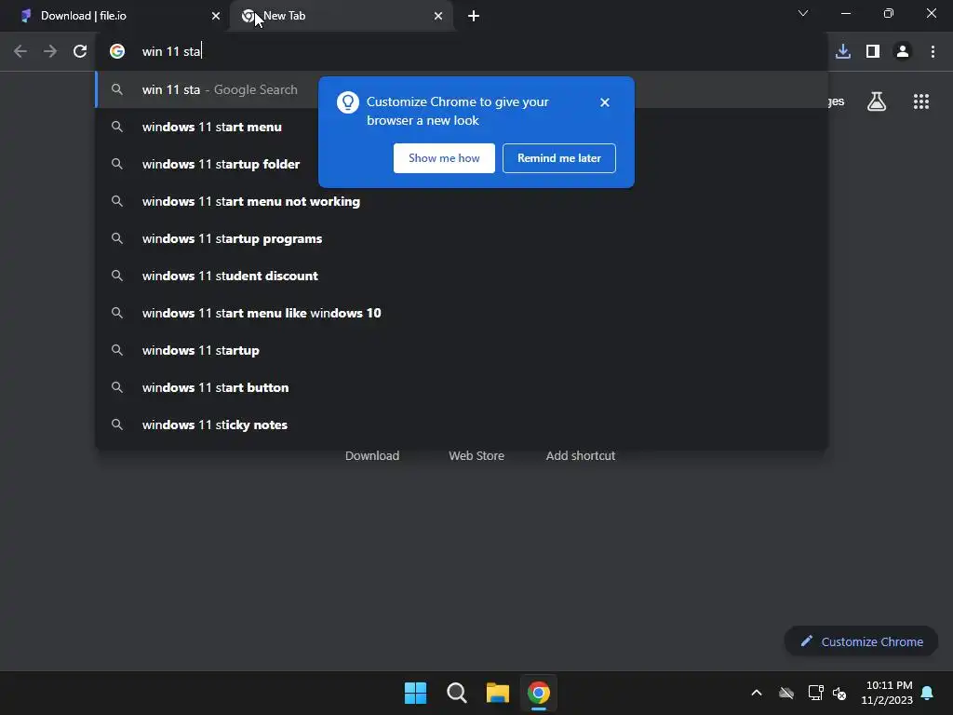Click the browser Back arrow
This screenshot has height=715, width=953.
pyautogui.click(x=20, y=52)
